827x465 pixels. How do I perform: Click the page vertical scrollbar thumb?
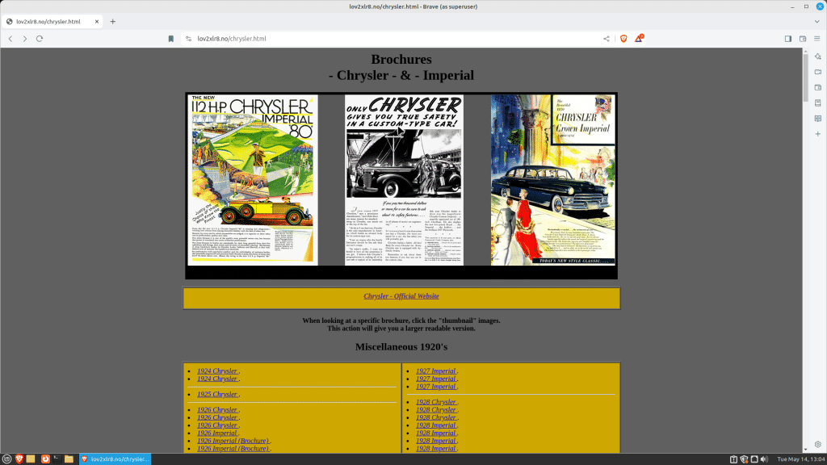[804, 77]
